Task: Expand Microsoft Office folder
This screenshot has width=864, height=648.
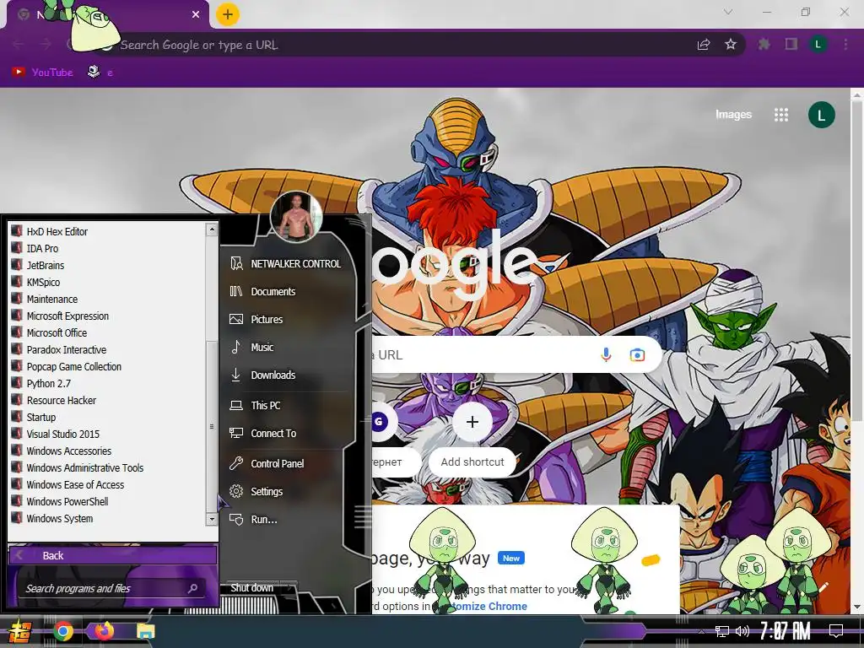Action: coord(57,332)
